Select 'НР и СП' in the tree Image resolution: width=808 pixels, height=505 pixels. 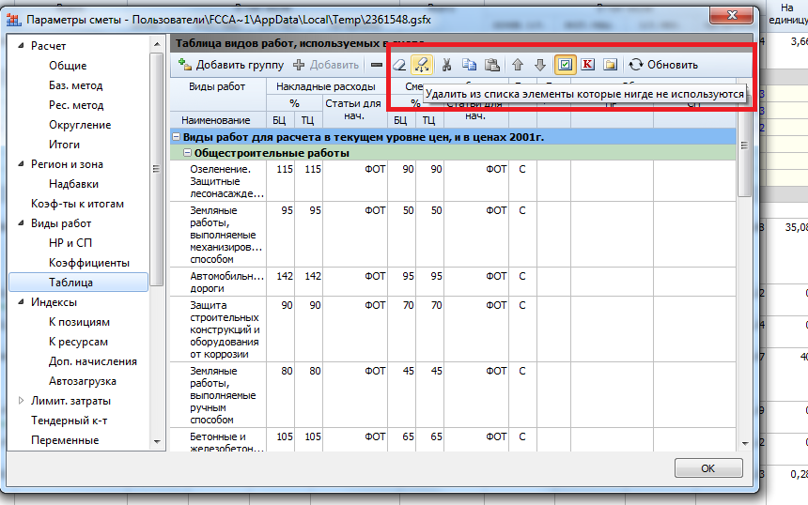[69, 243]
